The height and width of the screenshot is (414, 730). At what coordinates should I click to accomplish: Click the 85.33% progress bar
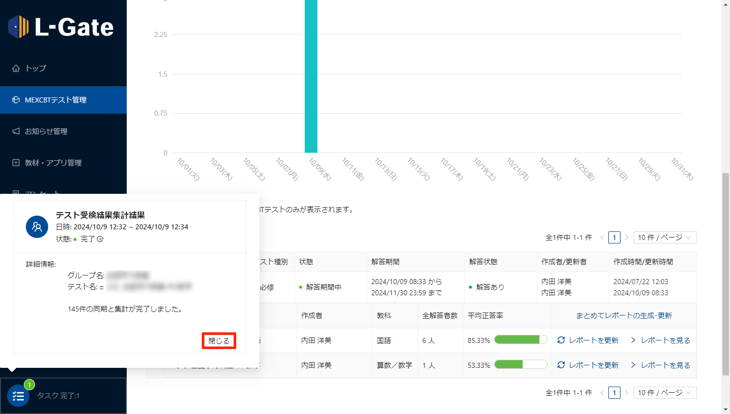(x=521, y=340)
